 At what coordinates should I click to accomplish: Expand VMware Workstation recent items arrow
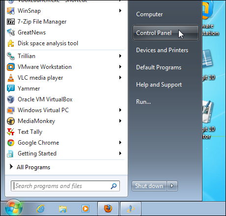point(120,67)
